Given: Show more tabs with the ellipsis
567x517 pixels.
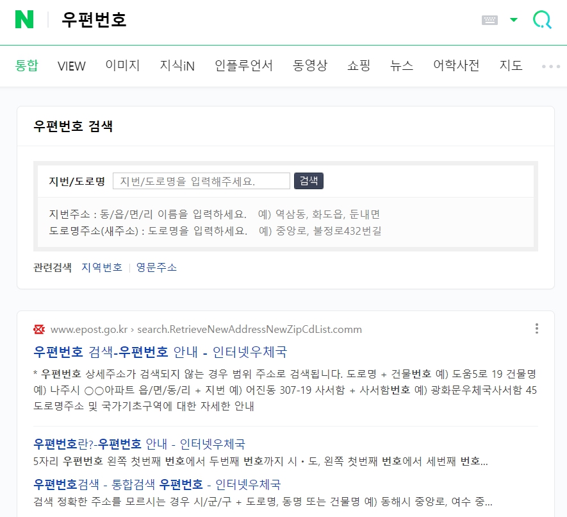Looking at the screenshot, I should pyautogui.click(x=551, y=66).
